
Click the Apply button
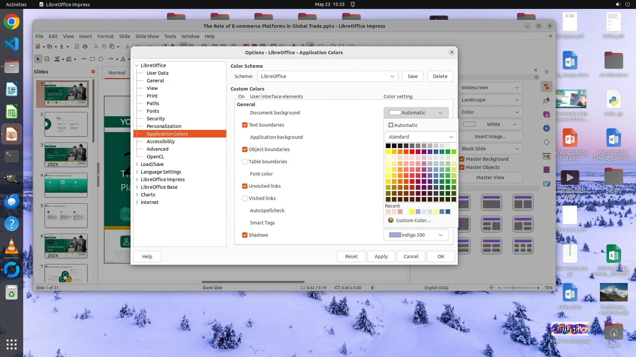(381, 257)
